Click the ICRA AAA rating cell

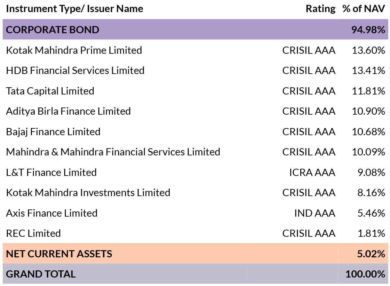[312, 172]
